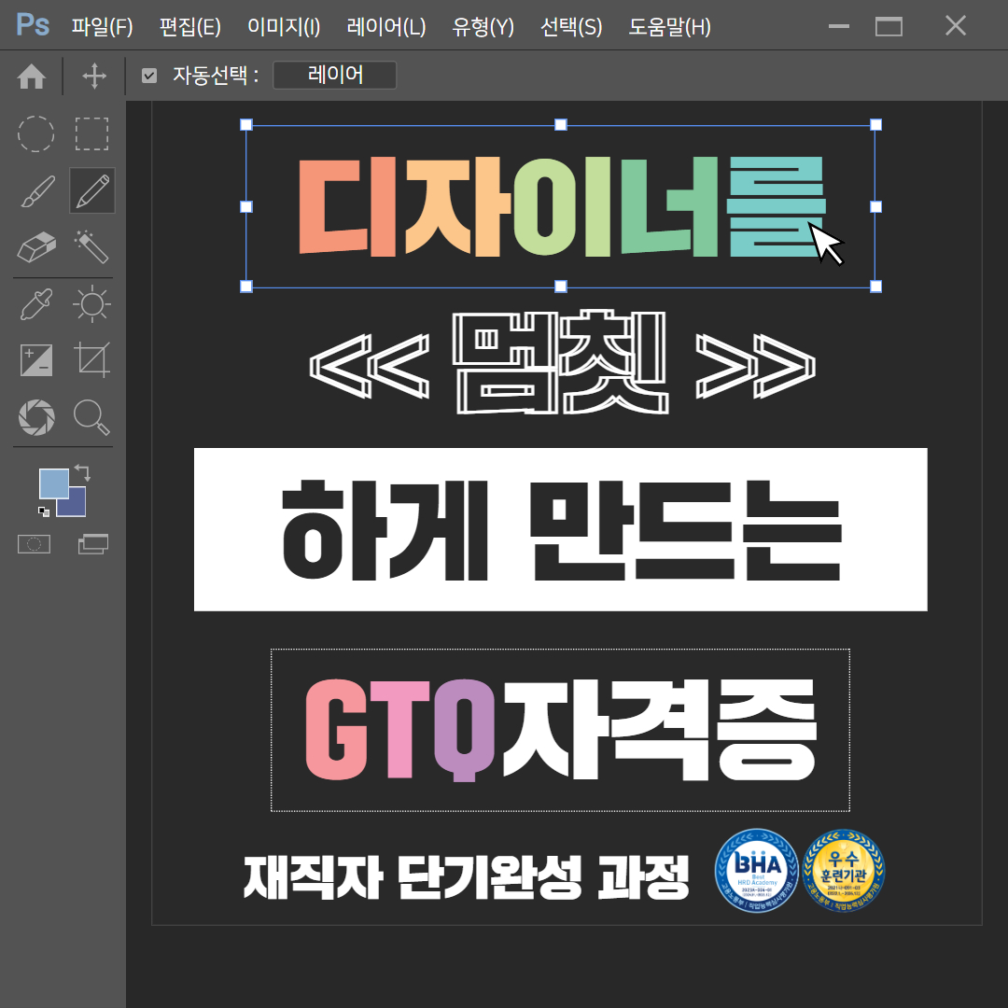Open the 이미지(I) menu
Image resolution: width=1008 pixels, height=1008 pixels.
[284, 27]
